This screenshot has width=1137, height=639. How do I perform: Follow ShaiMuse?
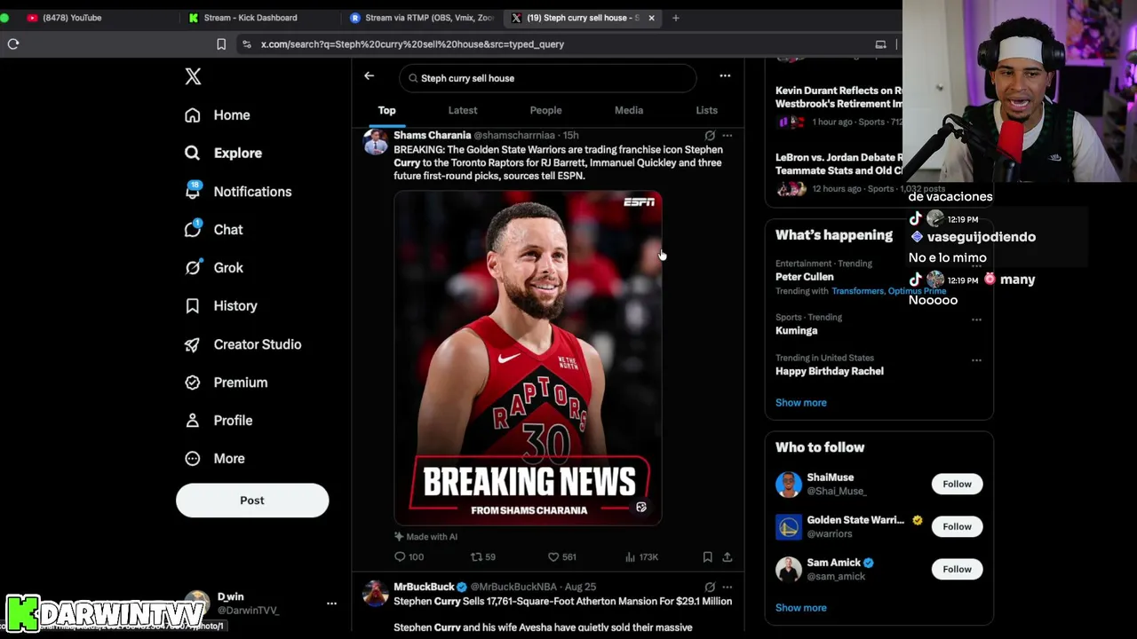(957, 485)
